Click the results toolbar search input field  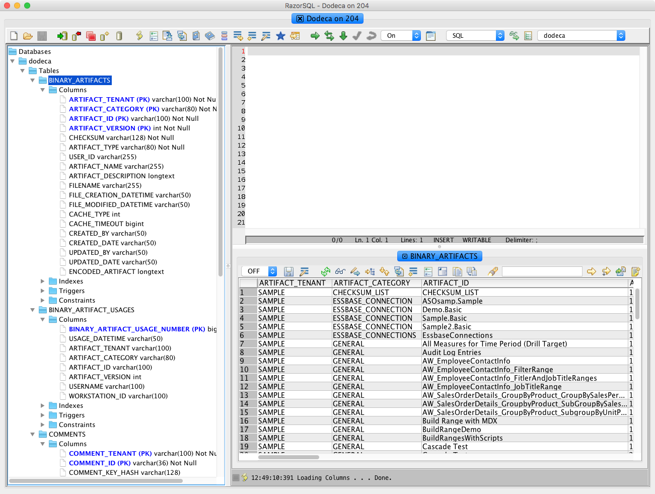click(542, 271)
